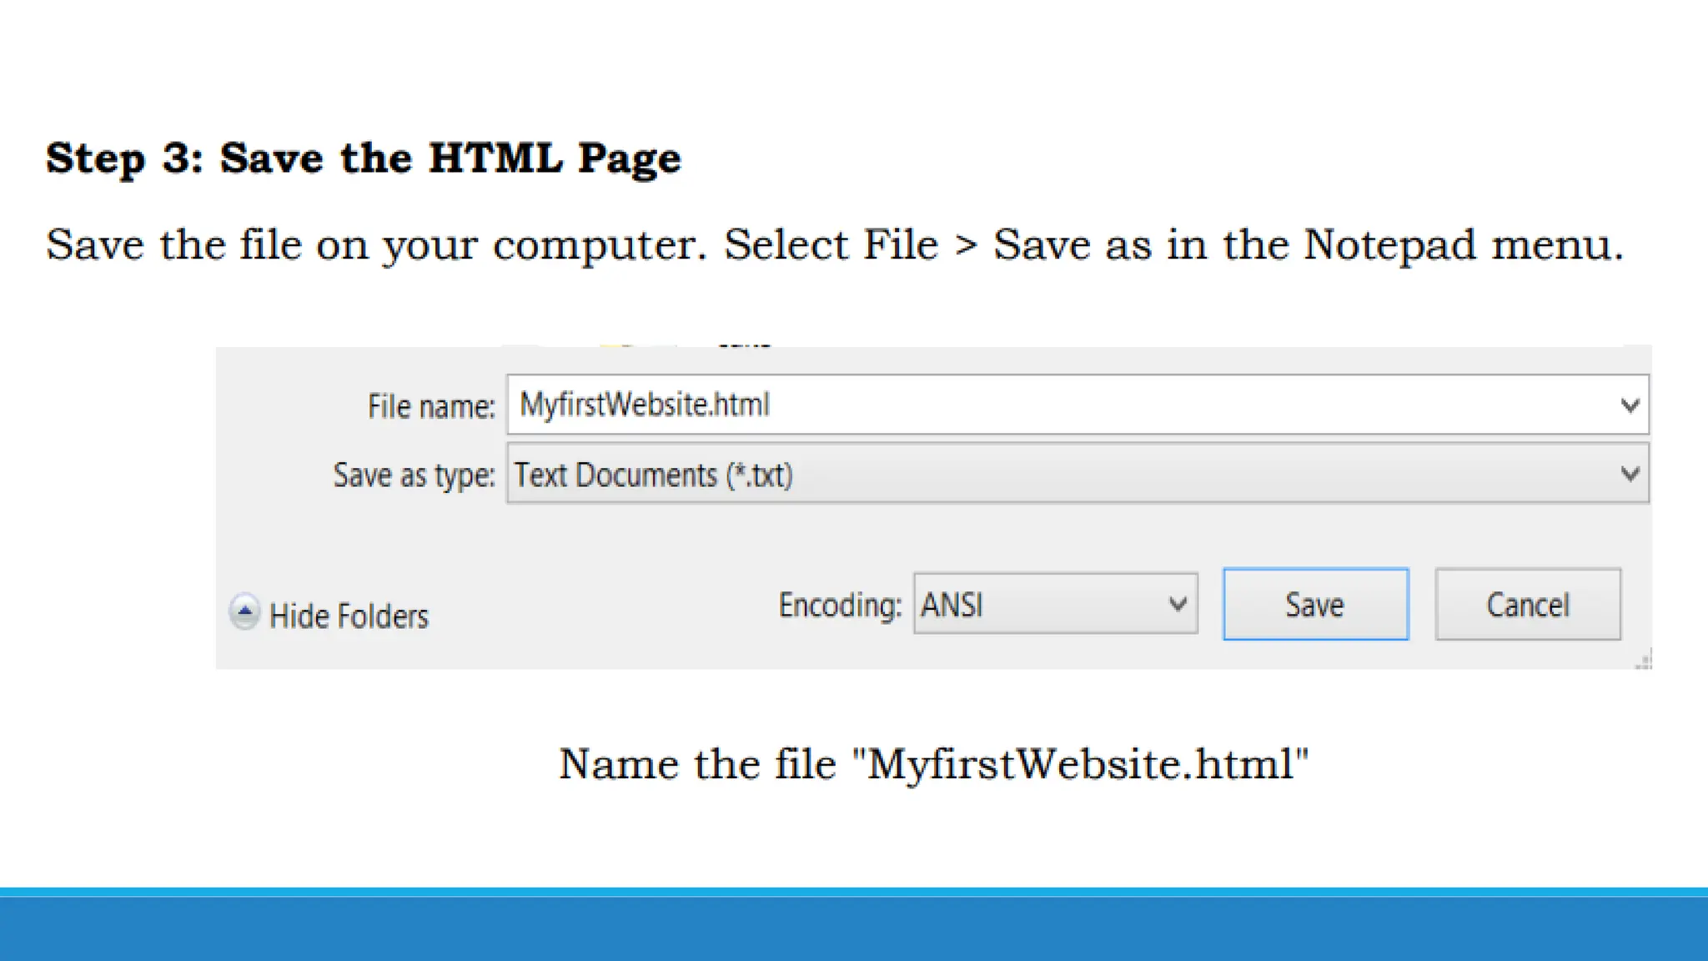This screenshot has height=961, width=1708.
Task: Click the resize grip at dialog corner
Action: pos(1643,660)
